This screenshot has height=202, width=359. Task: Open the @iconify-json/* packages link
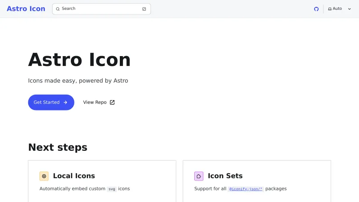click(x=246, y=189)
